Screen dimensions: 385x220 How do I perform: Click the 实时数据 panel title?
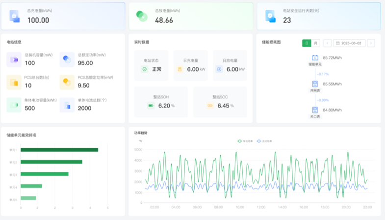point(142,42)
